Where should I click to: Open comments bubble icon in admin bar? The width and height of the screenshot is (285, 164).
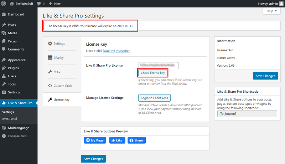tap(39, 4)
